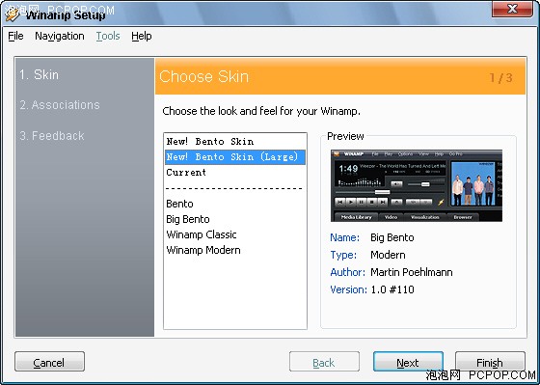Open the Help menu
This screenshot has height=385, width=540.
tap(142, 36)
